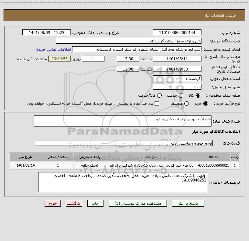
Task: Click the need date cell 1401/08/14
Action: tap(26, 165)
